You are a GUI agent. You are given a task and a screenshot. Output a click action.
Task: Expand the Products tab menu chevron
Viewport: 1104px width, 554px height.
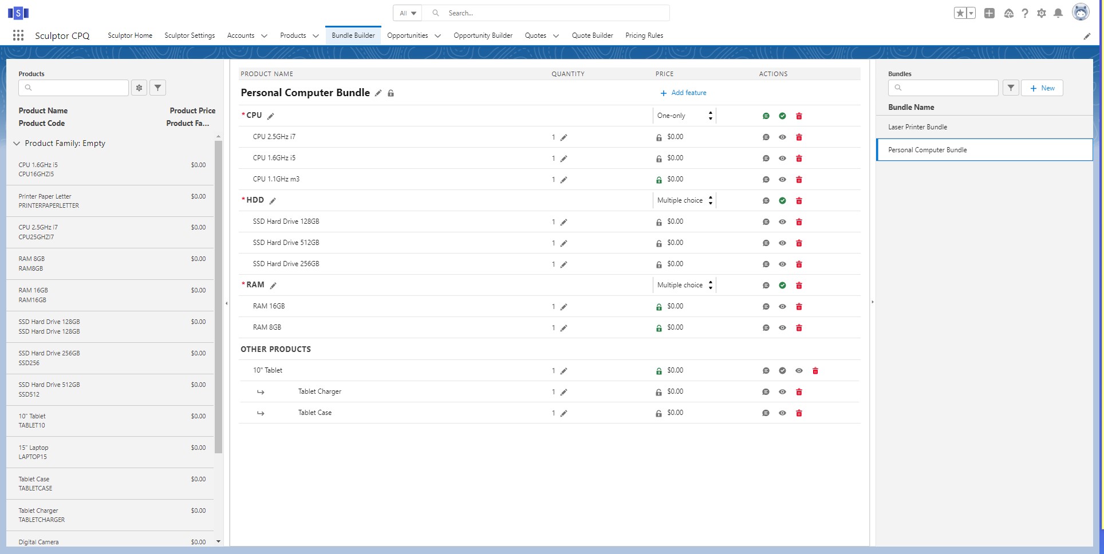click(x=316, y=36)
